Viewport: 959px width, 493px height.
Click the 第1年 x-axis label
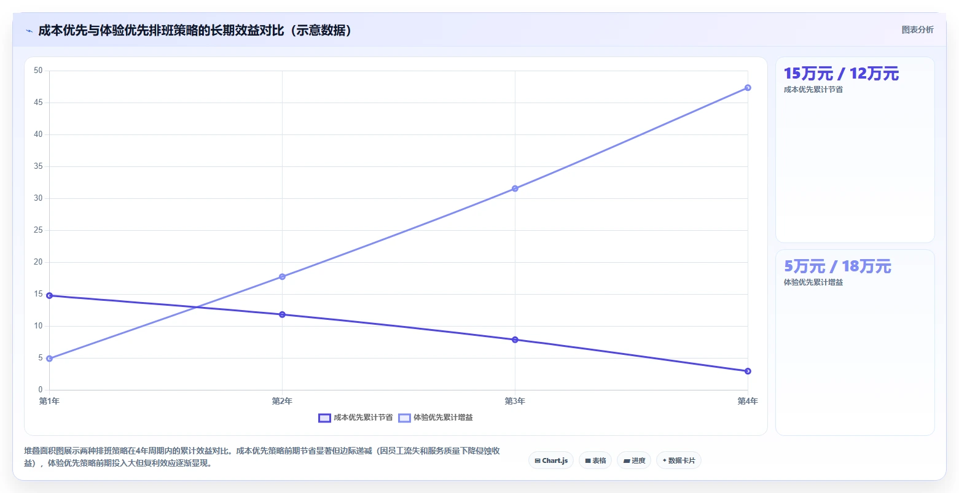49,401
